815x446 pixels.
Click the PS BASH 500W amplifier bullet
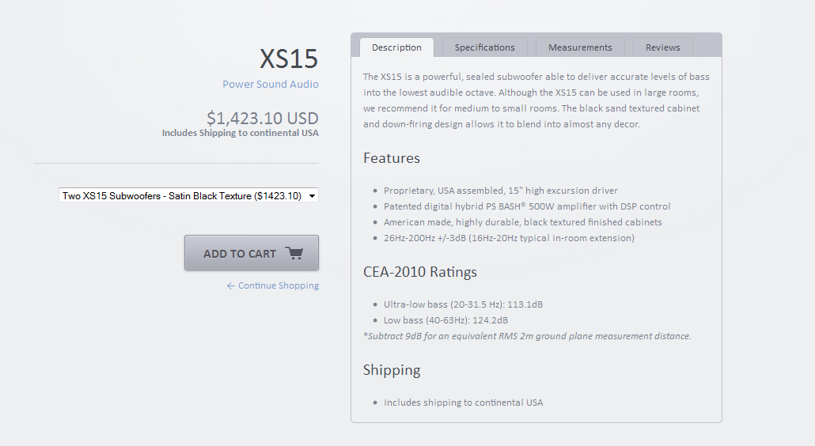[x=527, y=206]
